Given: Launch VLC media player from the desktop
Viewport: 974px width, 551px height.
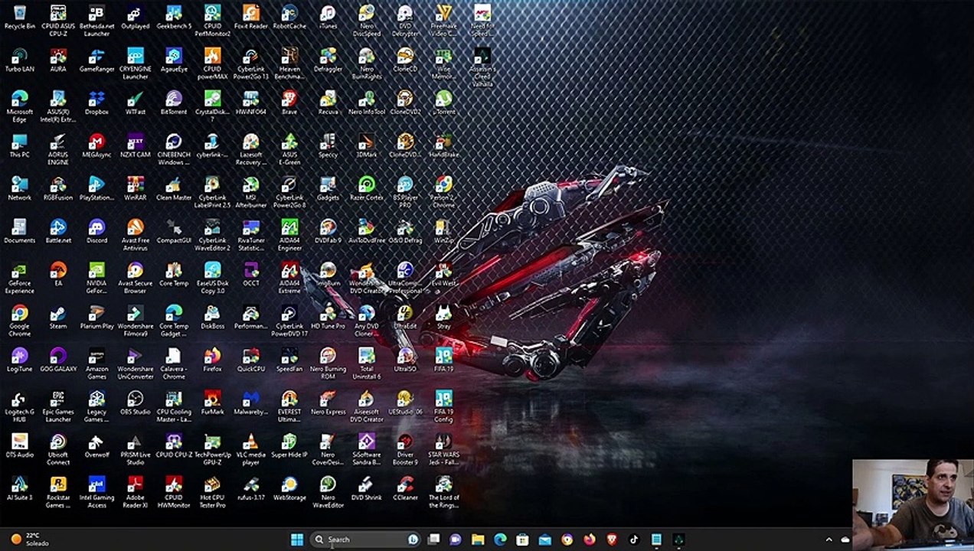Looking at the screenshot, I should click(x=251, y=449).
